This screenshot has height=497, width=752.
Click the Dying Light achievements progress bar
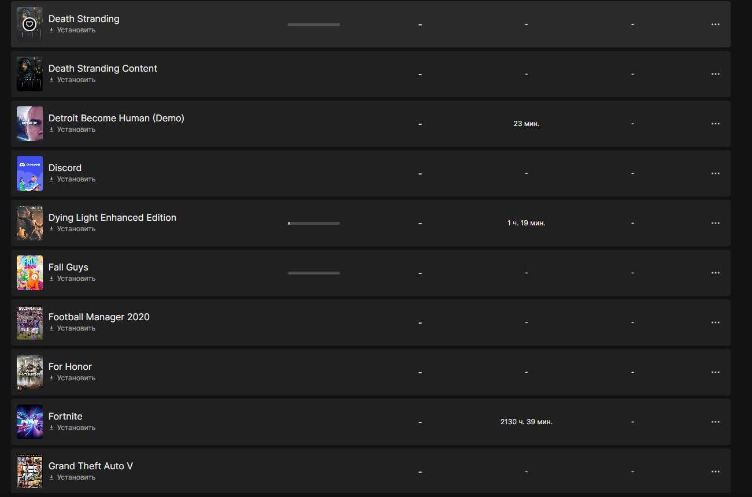click(314, 223)
